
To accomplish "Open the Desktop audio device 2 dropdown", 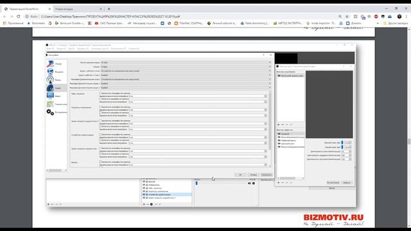I will click(x=186, y=75).
